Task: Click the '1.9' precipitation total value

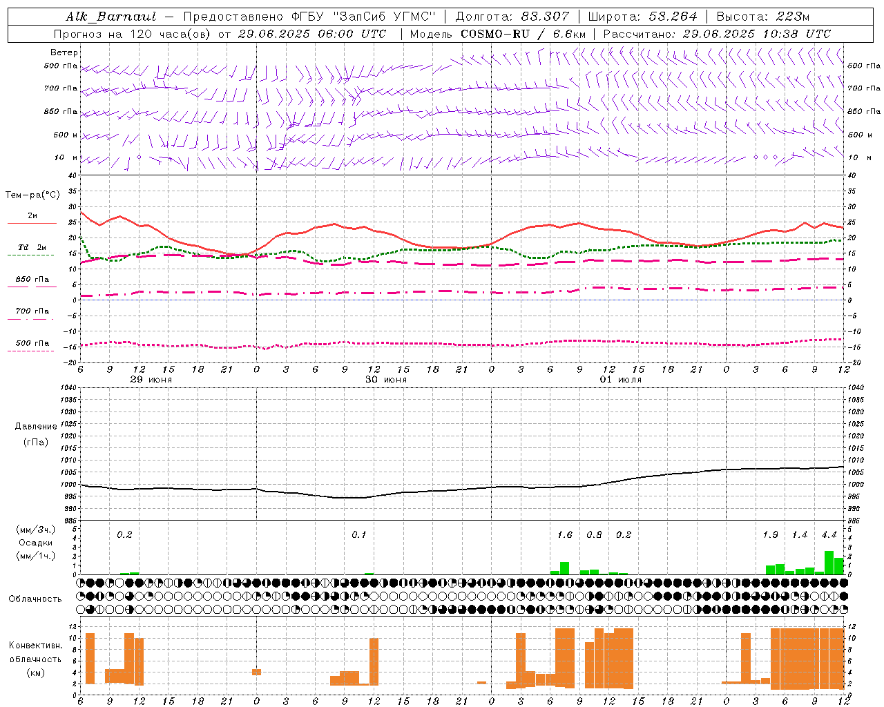Action: 770,534
